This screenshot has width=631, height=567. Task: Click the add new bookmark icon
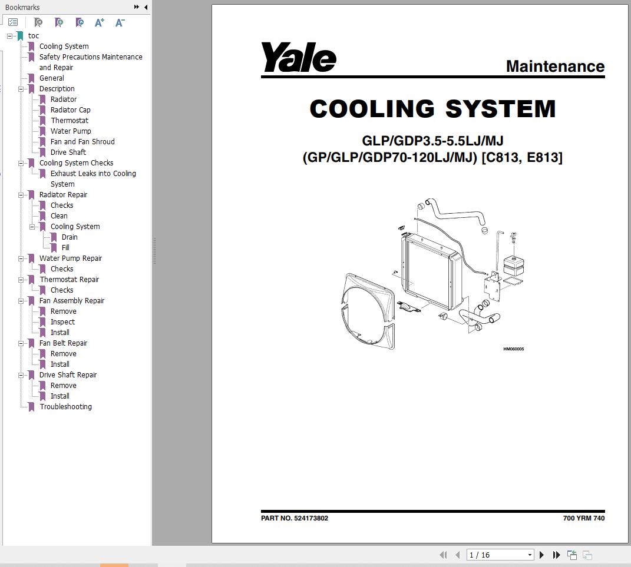point(59,22)
